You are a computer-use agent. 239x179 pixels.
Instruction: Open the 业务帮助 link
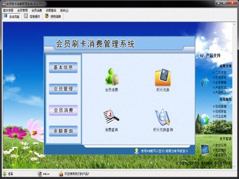(221, 83)
